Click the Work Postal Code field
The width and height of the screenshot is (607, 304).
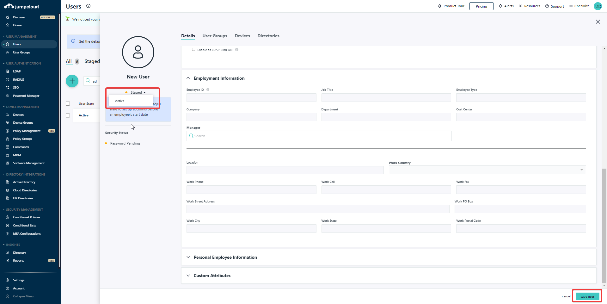tap(521, 229)
